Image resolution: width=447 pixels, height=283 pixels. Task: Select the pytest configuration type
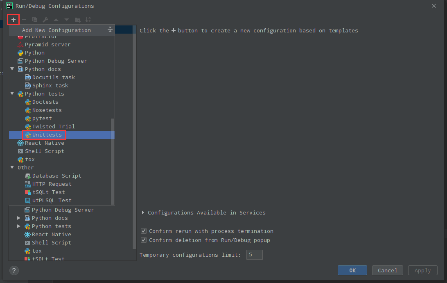[42, 118]
